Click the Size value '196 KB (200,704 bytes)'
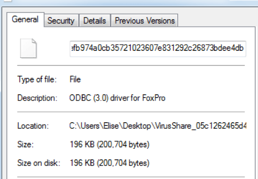 coord(110,145)
